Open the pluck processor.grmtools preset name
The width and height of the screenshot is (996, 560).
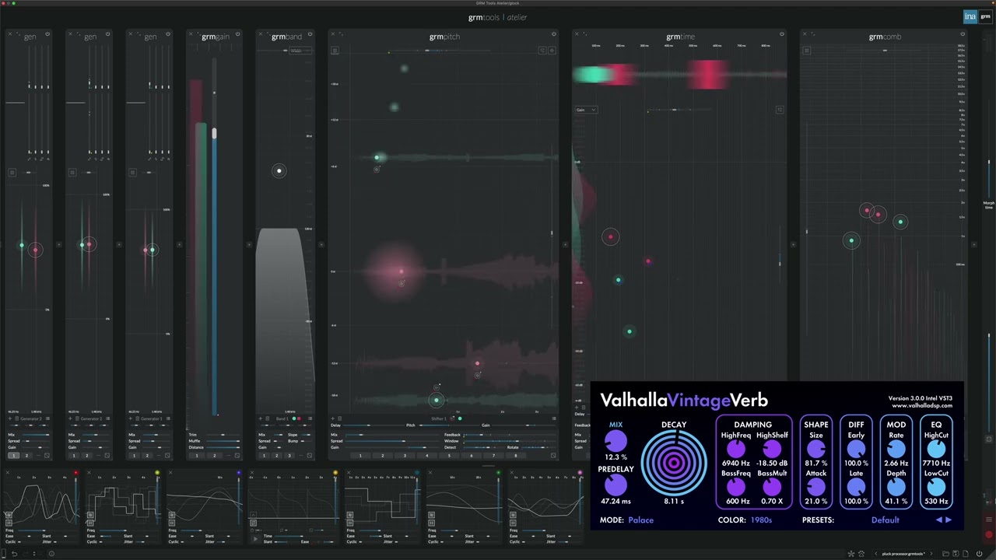[x=903, y=554]
